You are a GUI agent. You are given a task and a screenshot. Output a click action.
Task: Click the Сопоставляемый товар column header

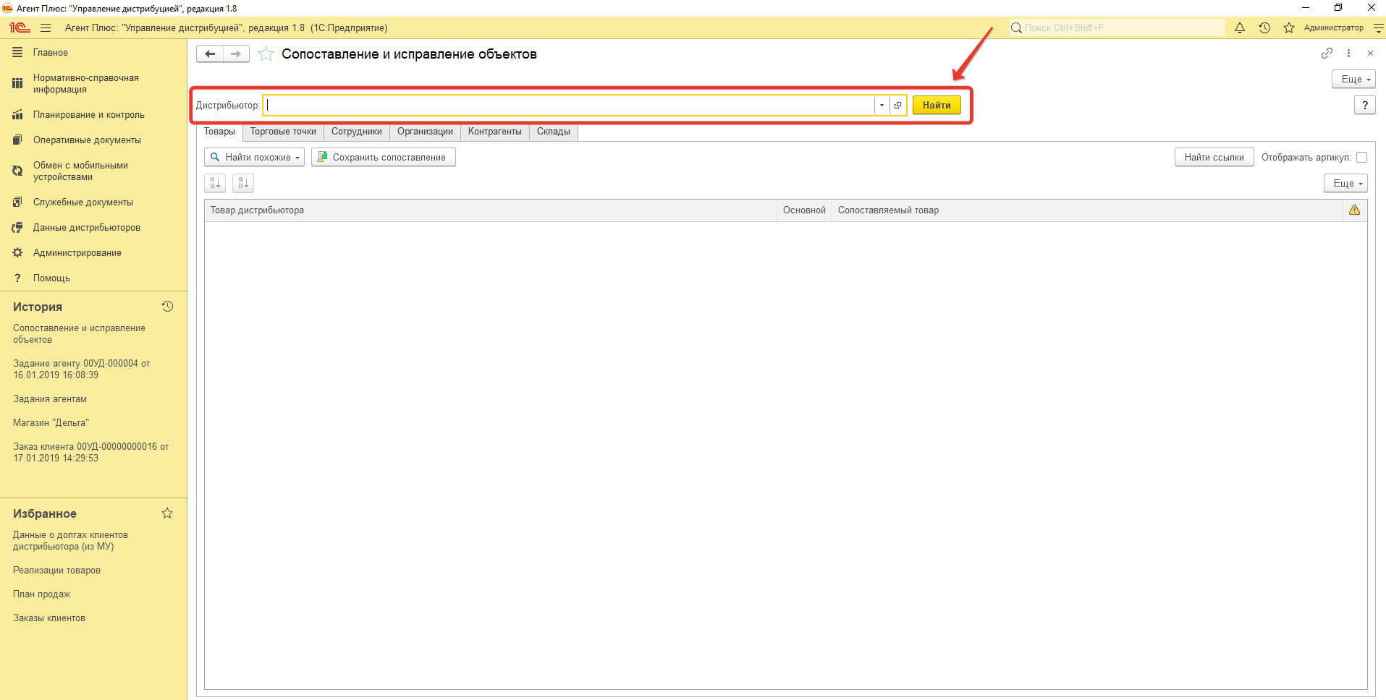point(1087,210)
